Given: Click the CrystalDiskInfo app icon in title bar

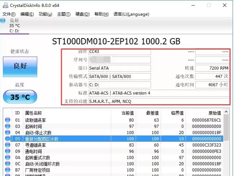Looking at the screenshot, I should click(6, 5).
